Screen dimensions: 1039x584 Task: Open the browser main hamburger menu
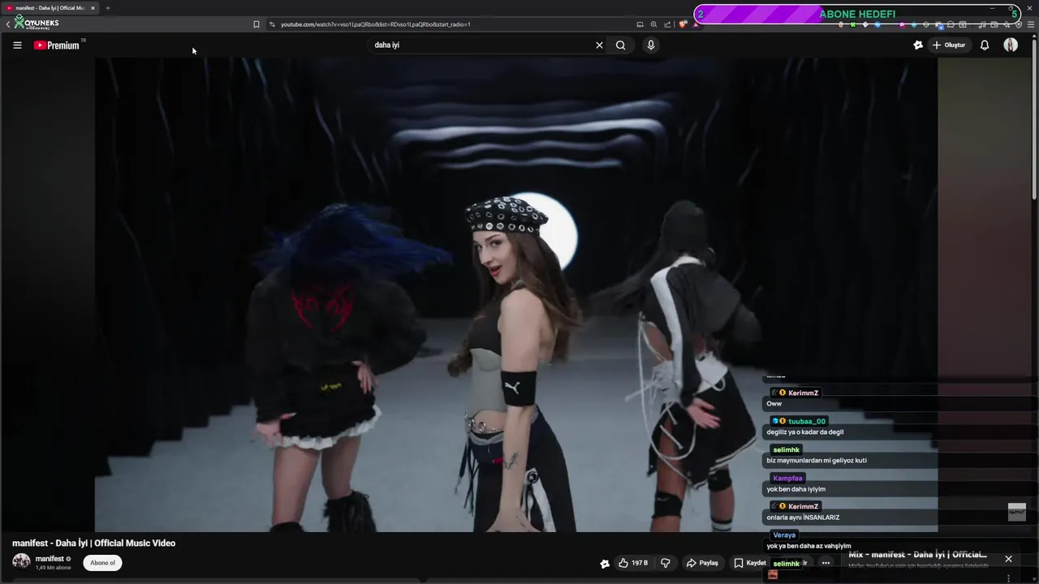coord(1031,24)
